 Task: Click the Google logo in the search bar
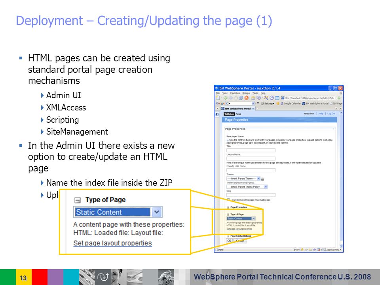pos(220,103)
